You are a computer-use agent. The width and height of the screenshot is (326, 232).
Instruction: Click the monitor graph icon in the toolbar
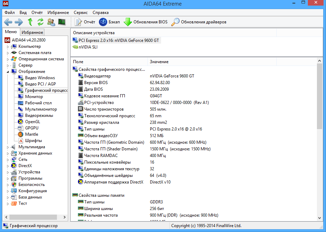(62, 22)
